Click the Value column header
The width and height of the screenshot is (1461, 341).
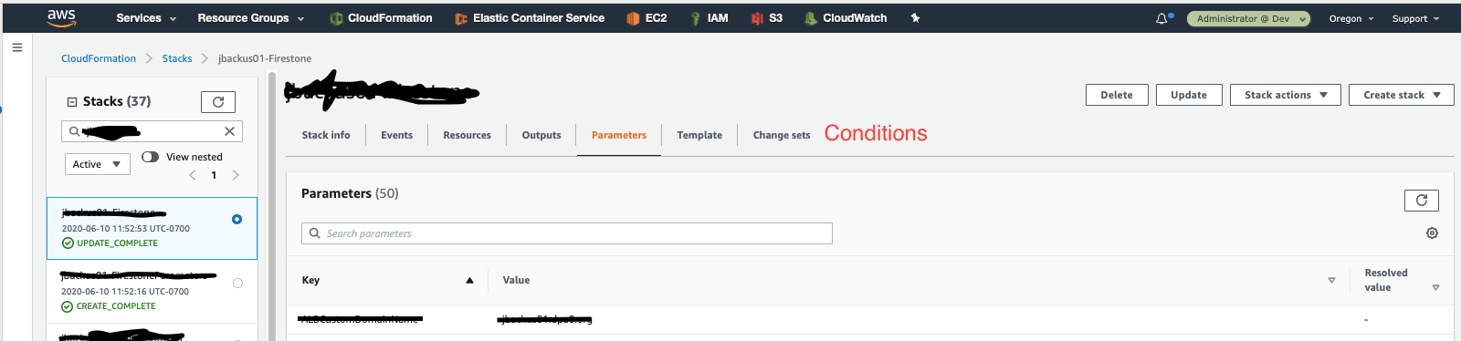point(516,281)
